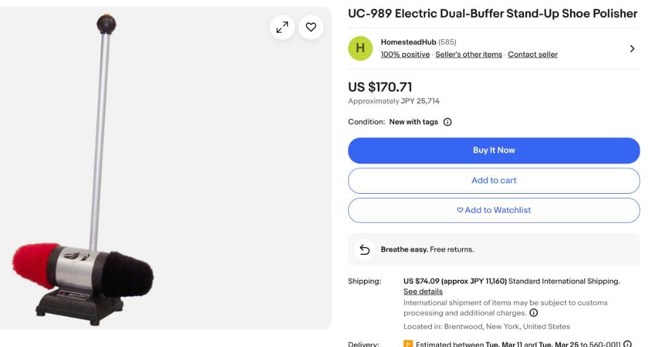
Task: Click the Add to cart button
Action: pyautogui.click(x=494, y=180)
